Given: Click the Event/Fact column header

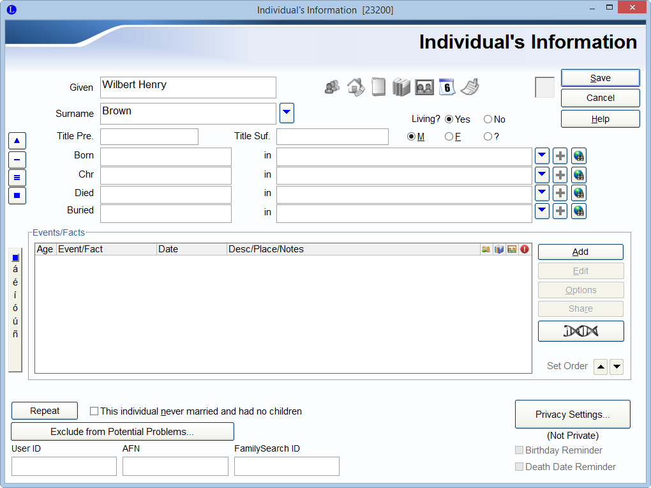Looking at the screenshot, I should point(107,249).
